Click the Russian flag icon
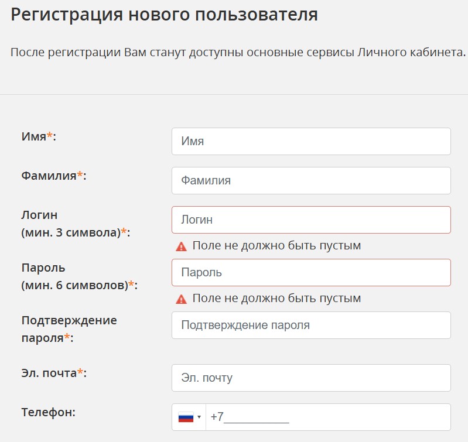The width and height of the screenshot is (468, 442). click(x=186, y=417)
